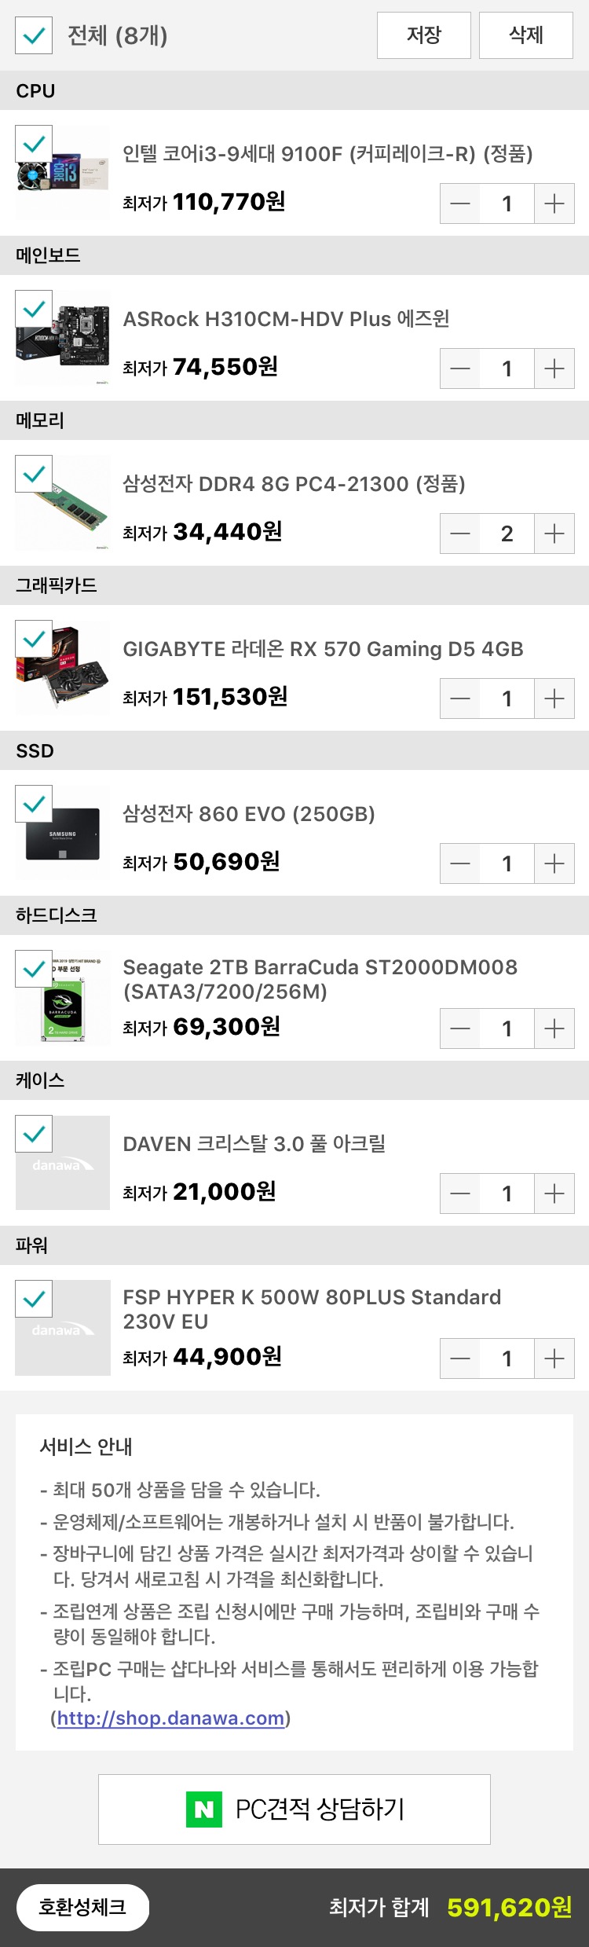This screenshot has width=589, height=1947.
Task: Click the memory quantity field showing 2
Action: pos(507,533)
